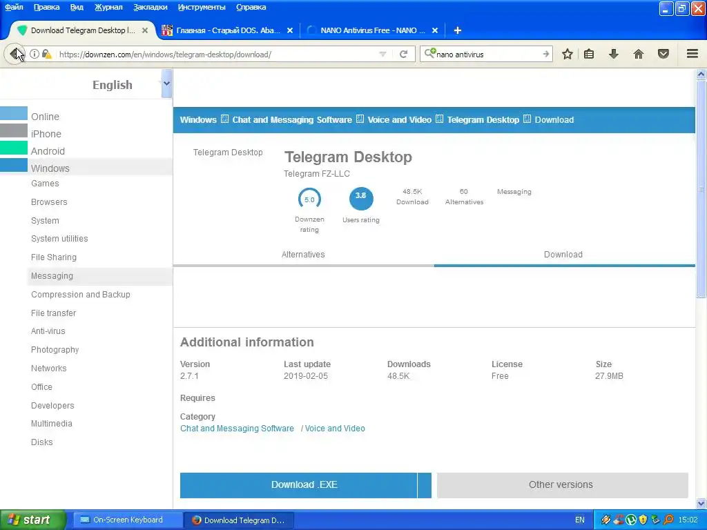Open the Pocket icon in toolbar
Viewport: 707px width, 530px height.
point(664,54)
